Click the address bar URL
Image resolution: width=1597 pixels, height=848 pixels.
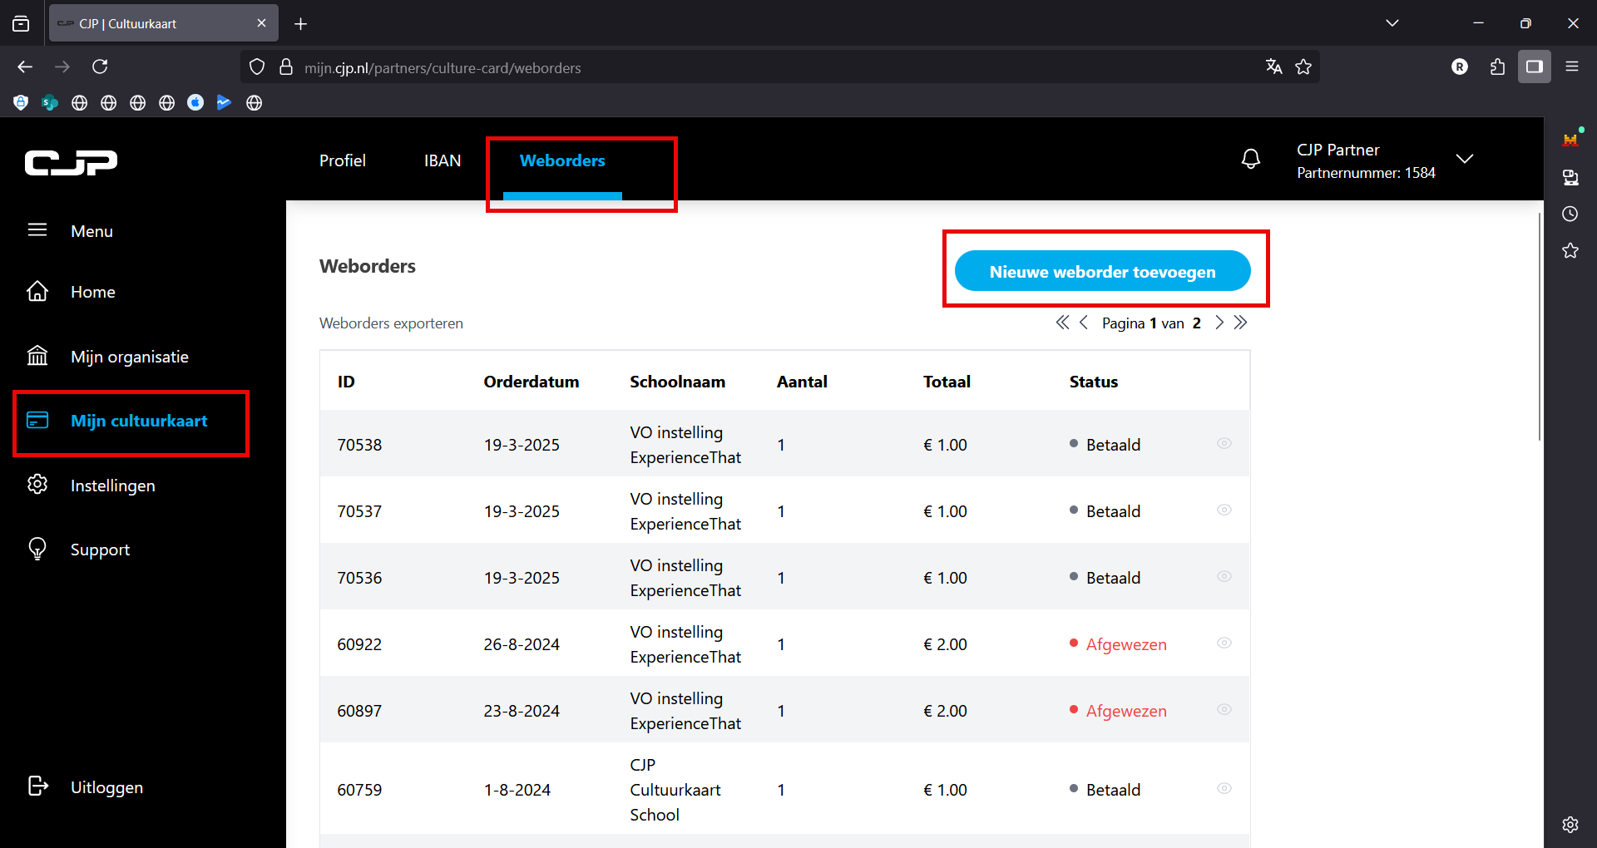click(443, 67)
